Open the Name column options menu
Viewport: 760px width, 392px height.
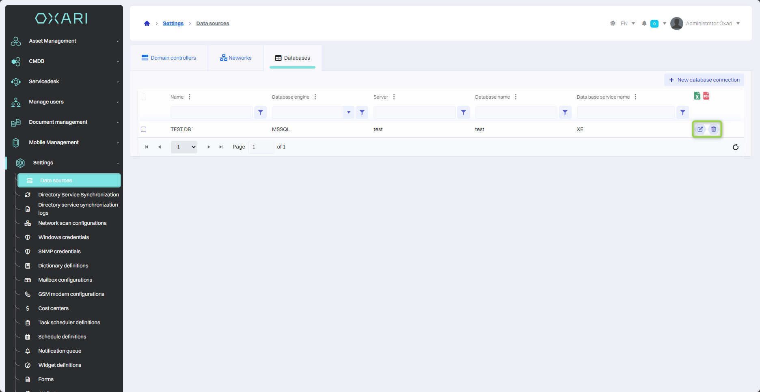190,97
